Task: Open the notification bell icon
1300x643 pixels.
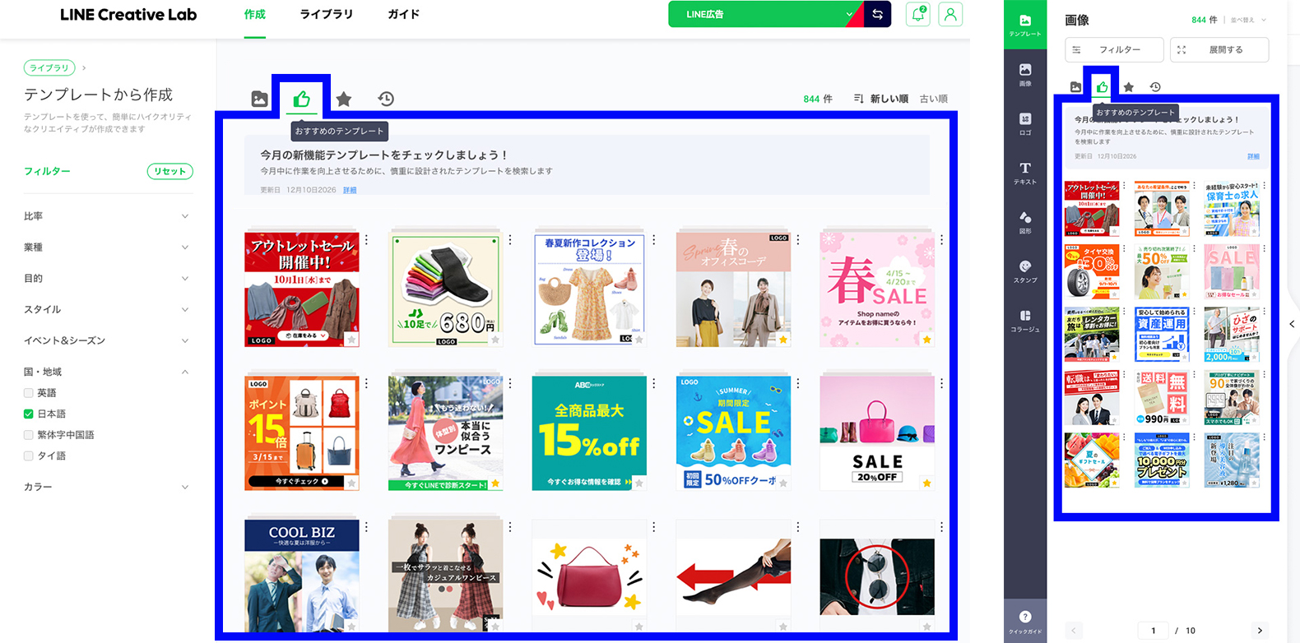Action: 917,15
